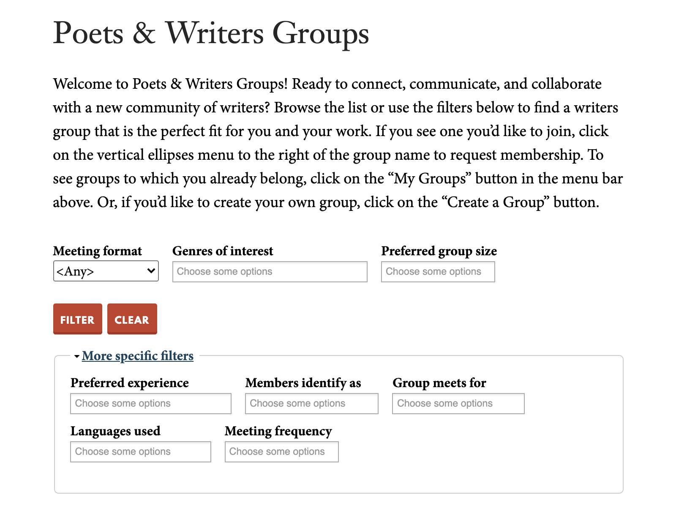The width and height of the screenshot is (676, 530).
Task: Collapse the More specific filters section
Action: [138, 356]
